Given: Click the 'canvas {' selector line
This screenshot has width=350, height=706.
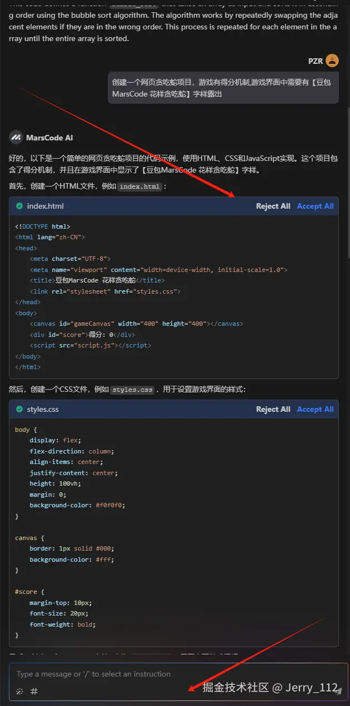Looking at the screenshot, I should point(29,538).
